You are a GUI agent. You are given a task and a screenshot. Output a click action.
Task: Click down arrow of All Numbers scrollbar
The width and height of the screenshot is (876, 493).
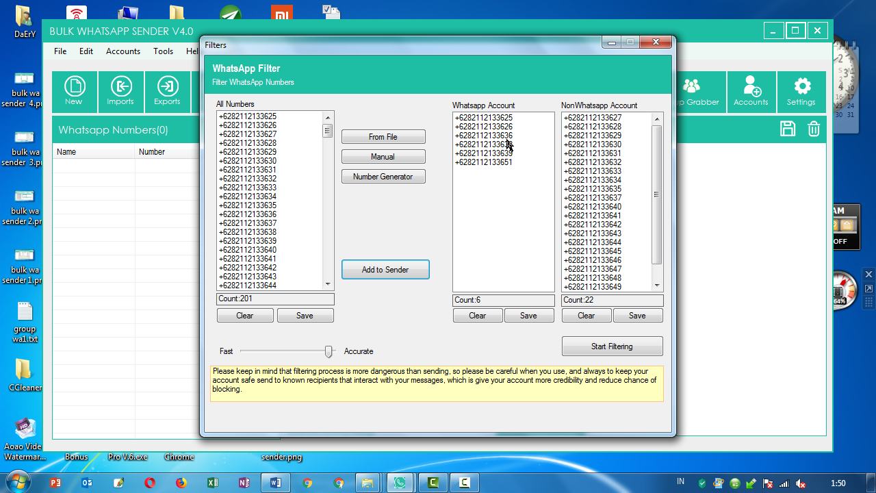click(x=328, y=284)
